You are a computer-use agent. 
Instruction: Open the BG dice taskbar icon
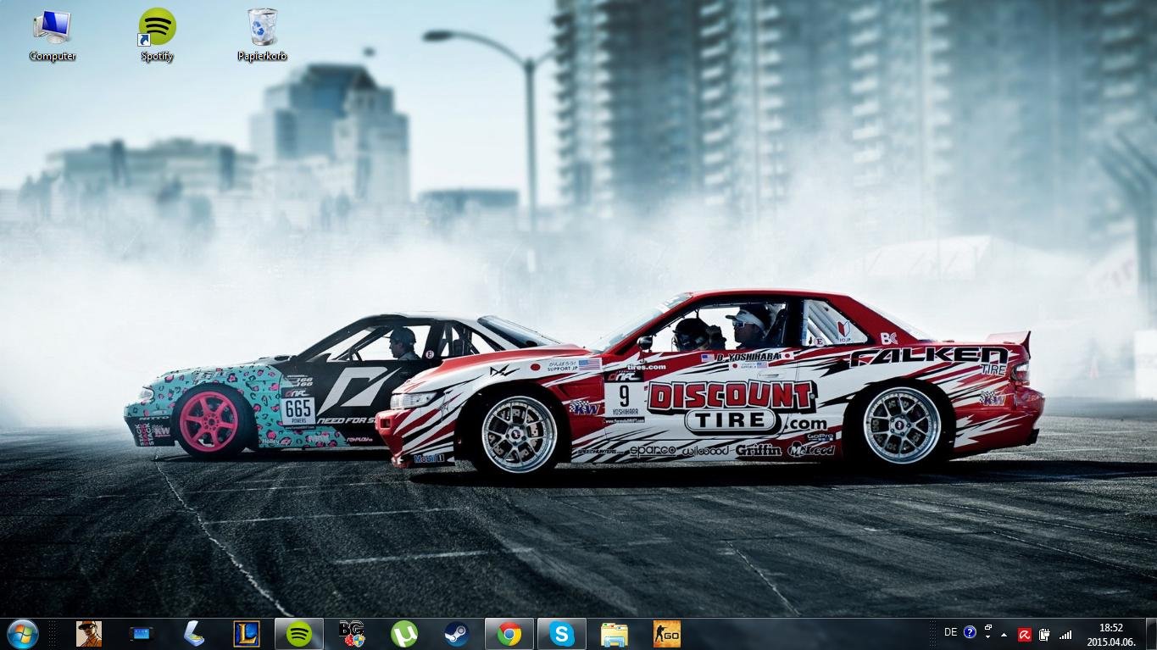(x=352, y=634)
